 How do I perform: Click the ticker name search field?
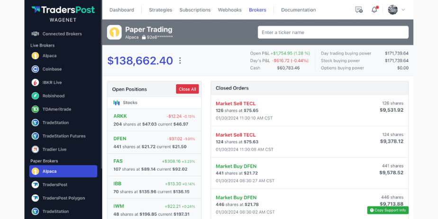coord(333,32)
